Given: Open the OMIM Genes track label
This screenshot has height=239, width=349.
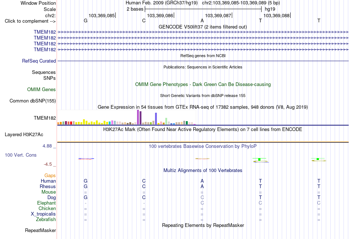Looking at the screenshot, I should (x=42, y=89).
